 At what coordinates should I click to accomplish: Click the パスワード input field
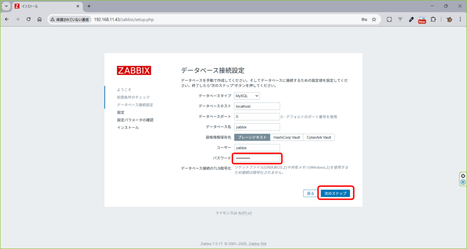257,158
